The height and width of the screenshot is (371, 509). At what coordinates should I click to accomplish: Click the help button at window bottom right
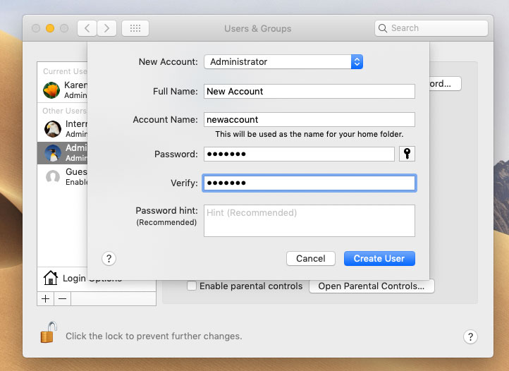(x=470, y=336)
